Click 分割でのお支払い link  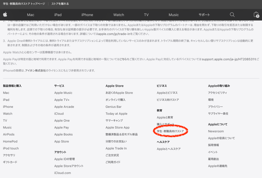pyautogui.click(x=116, y=141)
